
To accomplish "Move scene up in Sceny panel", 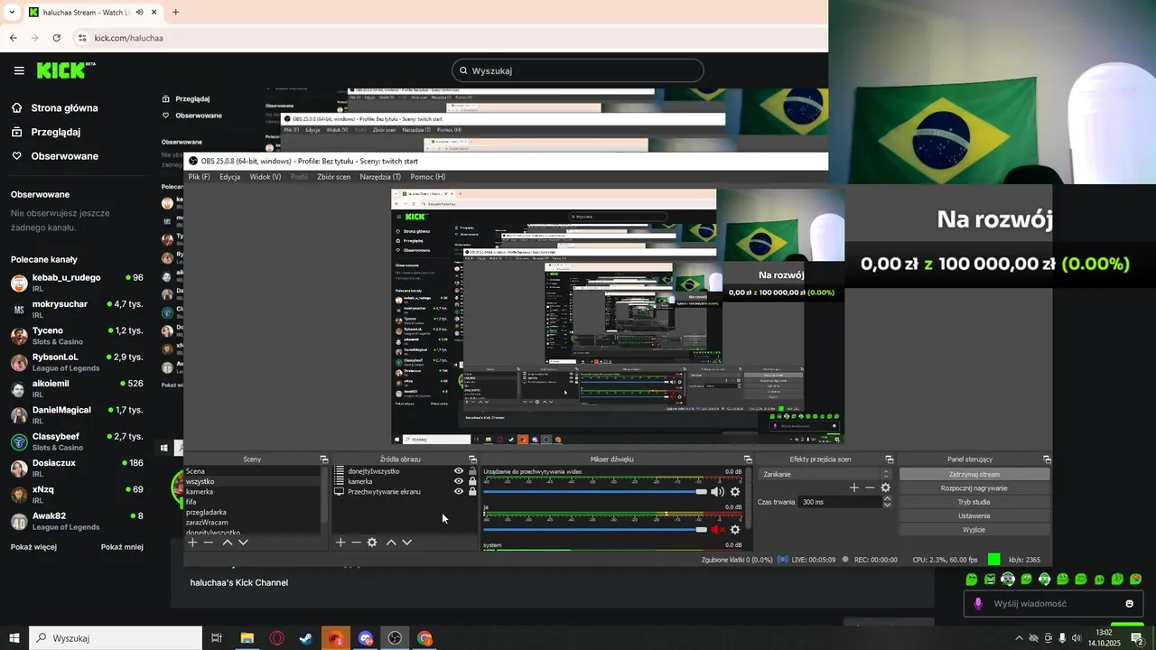I will (228, 543).
